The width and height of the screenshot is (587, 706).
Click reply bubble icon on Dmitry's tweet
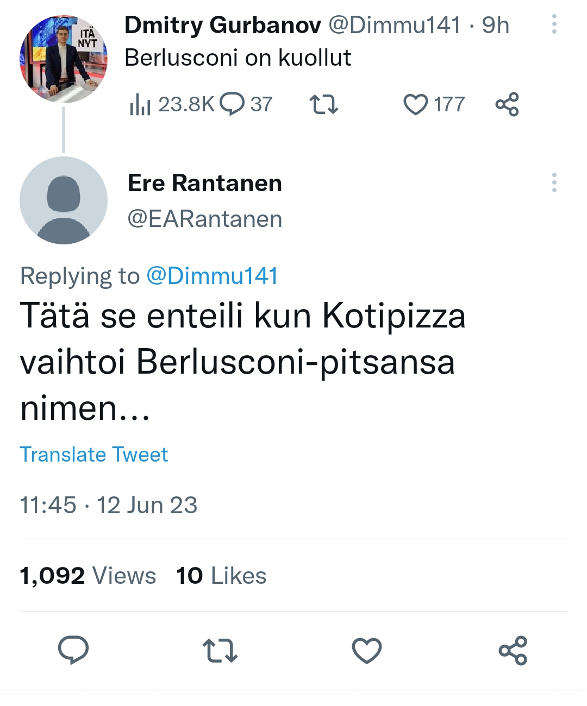point(233,104)
